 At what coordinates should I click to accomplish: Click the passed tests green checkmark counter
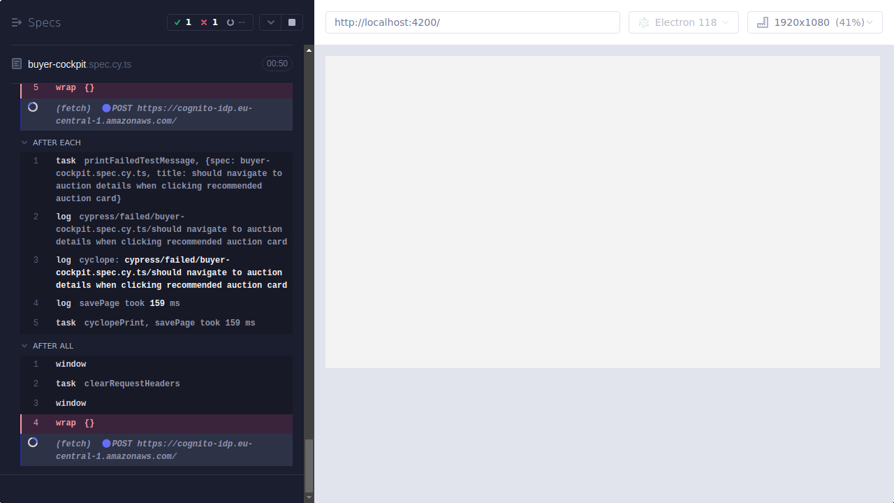click(183, 22)
